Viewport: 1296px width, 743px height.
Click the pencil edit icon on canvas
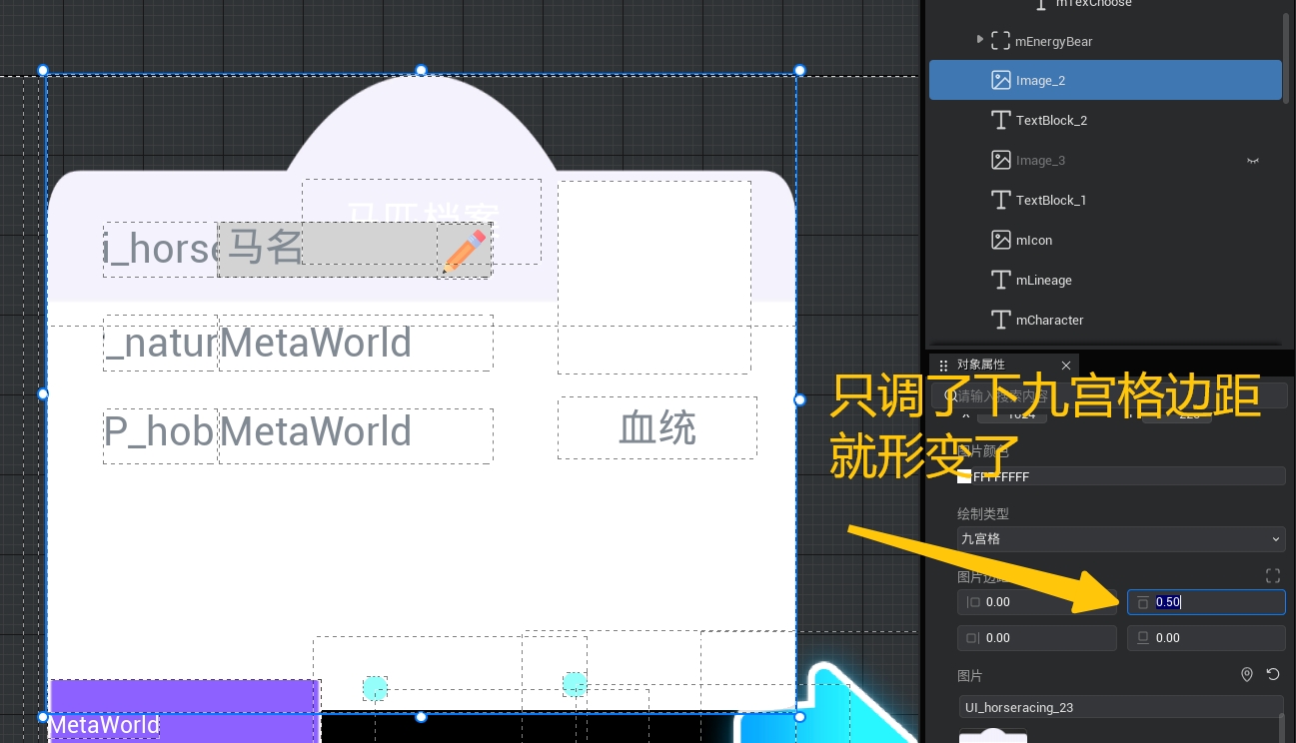(465, 251)
